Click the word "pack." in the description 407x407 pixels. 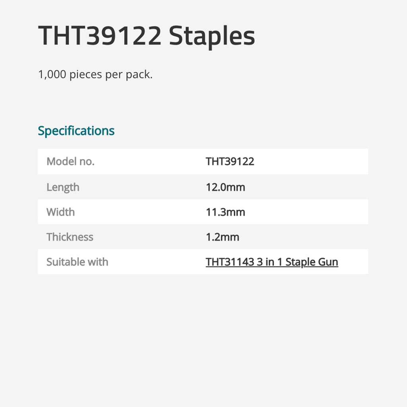[x=139, y=74]
